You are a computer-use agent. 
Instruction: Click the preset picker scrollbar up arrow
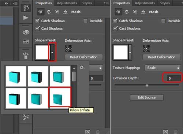74,68
